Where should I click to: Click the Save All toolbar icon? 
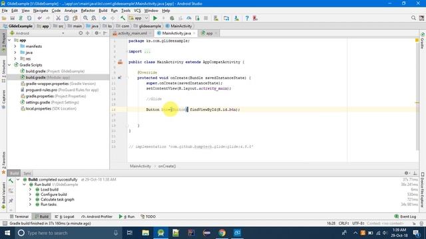click(x=12, y=18)
